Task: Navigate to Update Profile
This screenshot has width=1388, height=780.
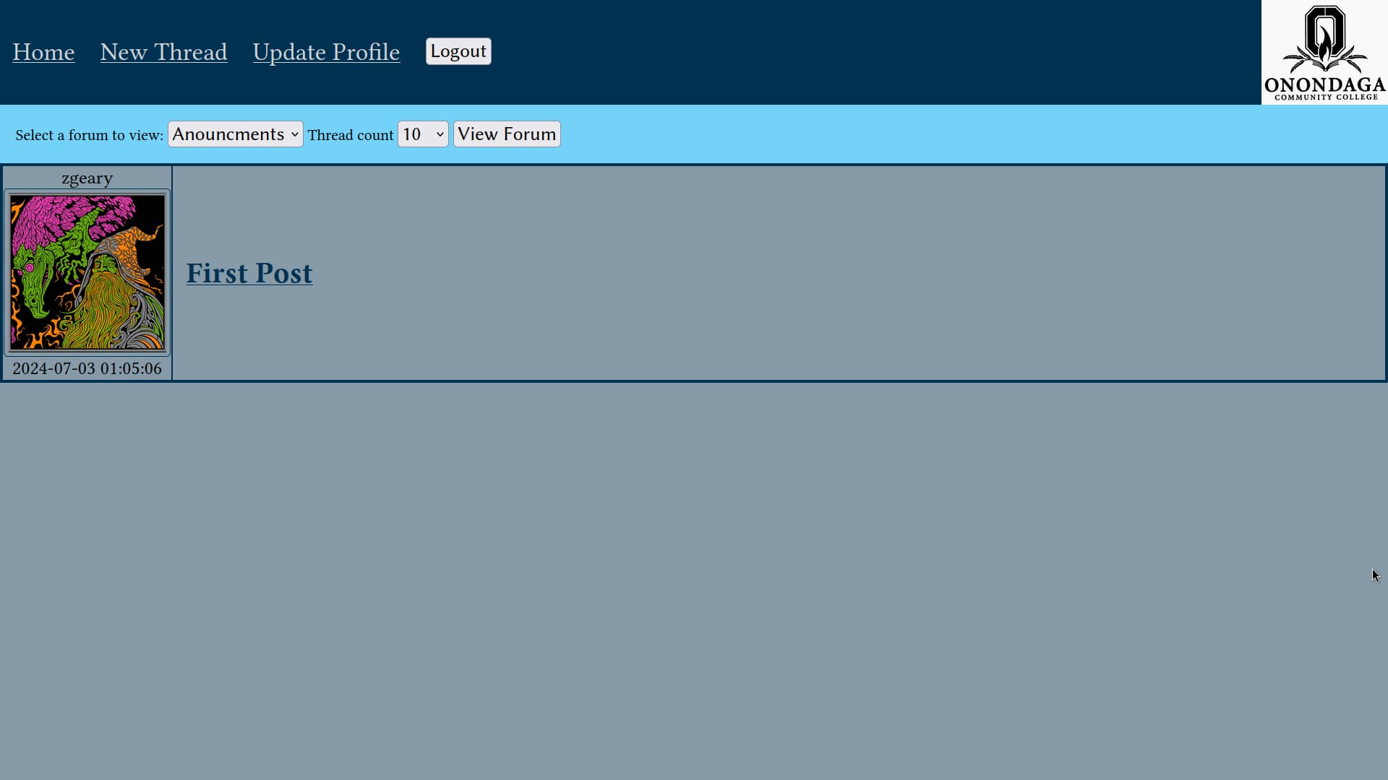Action: 326,52
